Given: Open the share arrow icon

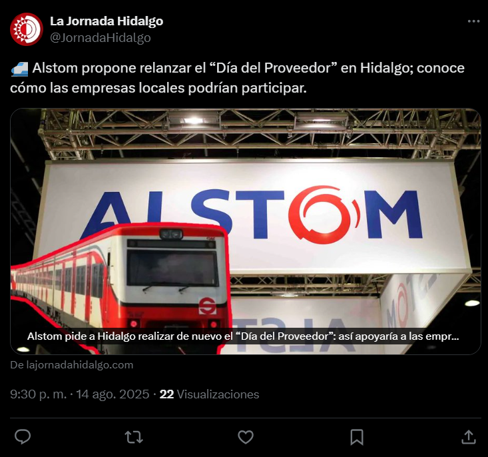Looking at the screenshot, I should [469, 437].
